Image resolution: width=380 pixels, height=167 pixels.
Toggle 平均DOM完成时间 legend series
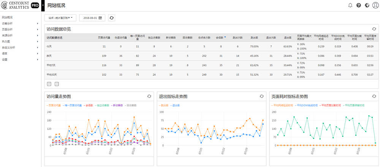pos(306,105)
